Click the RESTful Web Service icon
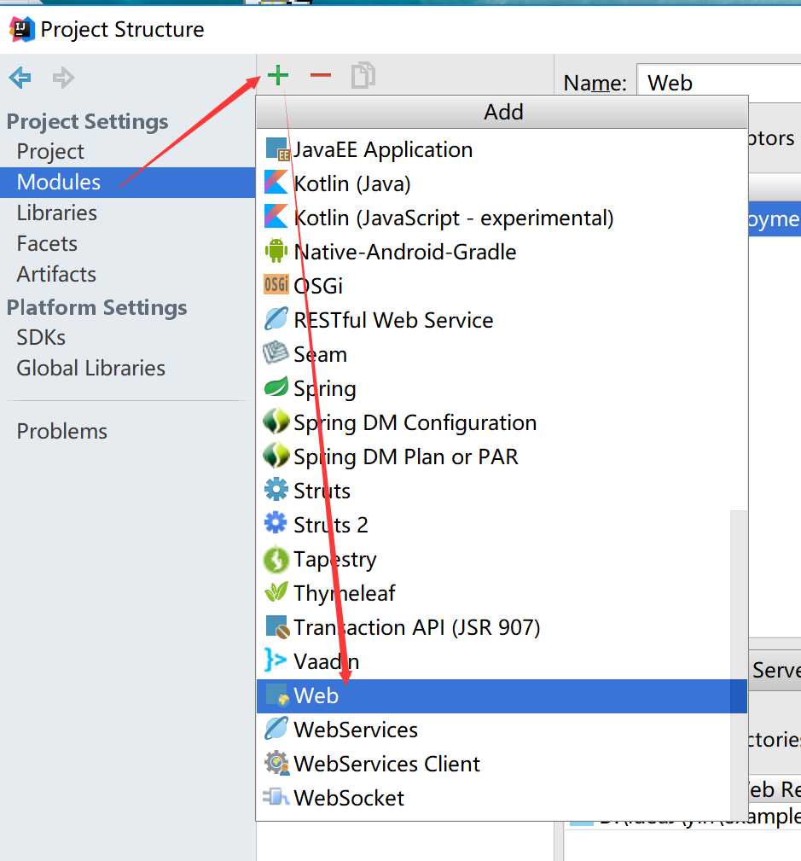 [x=276, y=319]
